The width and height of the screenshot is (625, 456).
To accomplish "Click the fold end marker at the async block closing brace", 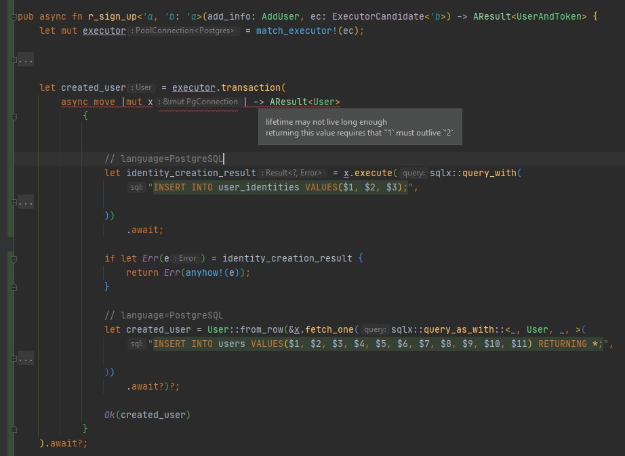I will (14, 430).
